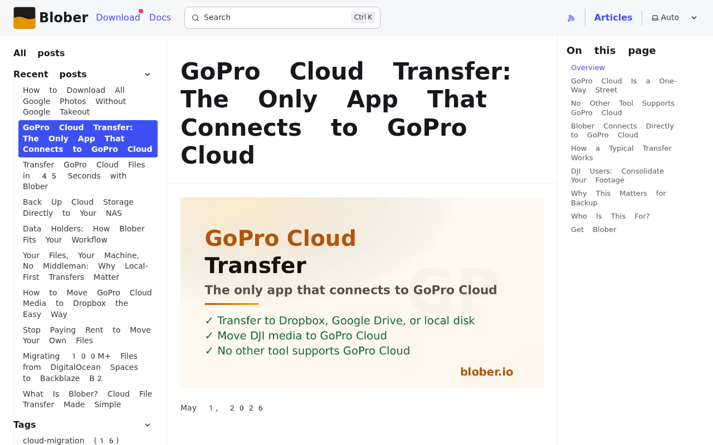Open 'Back Up Cloud Storage Directly to Your NAS'
Screen dimensions: 713x445
(88, 207)
